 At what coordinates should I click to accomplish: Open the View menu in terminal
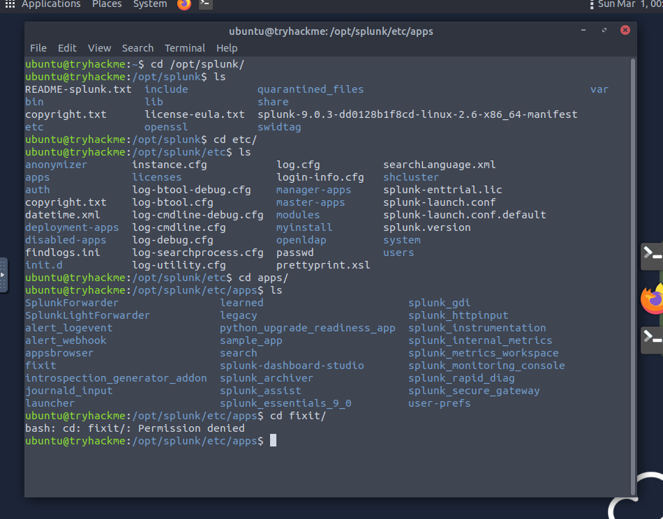click(x=99, y=48)
